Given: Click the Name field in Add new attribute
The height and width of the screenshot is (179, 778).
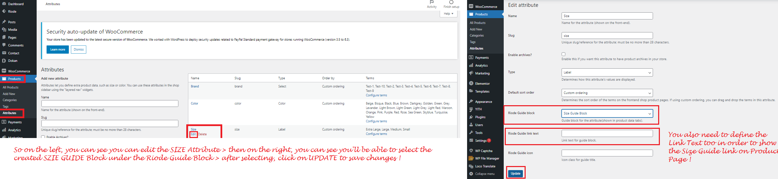Looking at the screenshot, I should 110,104.
